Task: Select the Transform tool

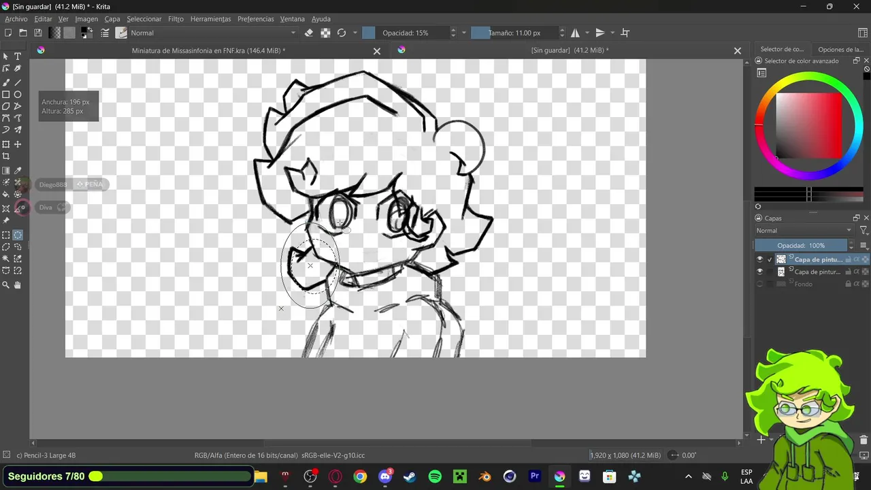Action: [x=6, y=144]
